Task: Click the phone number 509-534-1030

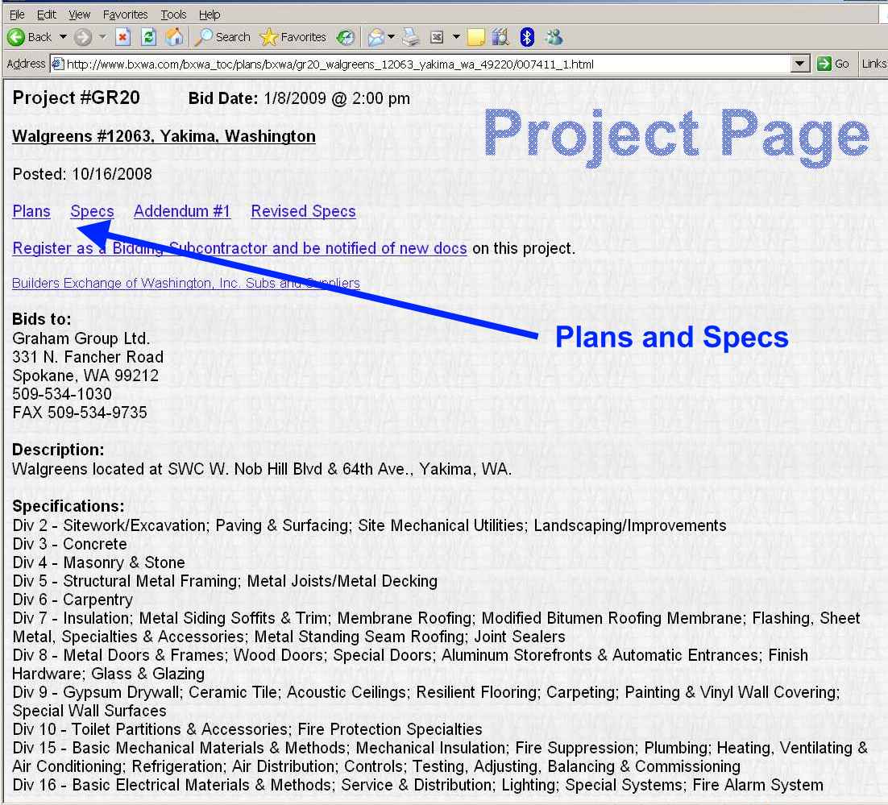Action: tap(62, 394)
